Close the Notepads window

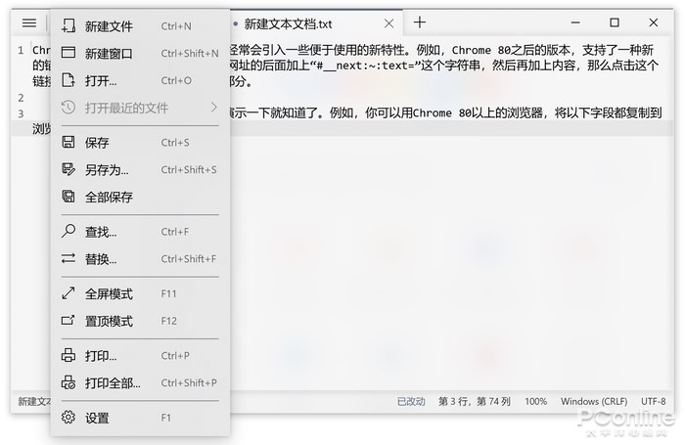[654, 22]
